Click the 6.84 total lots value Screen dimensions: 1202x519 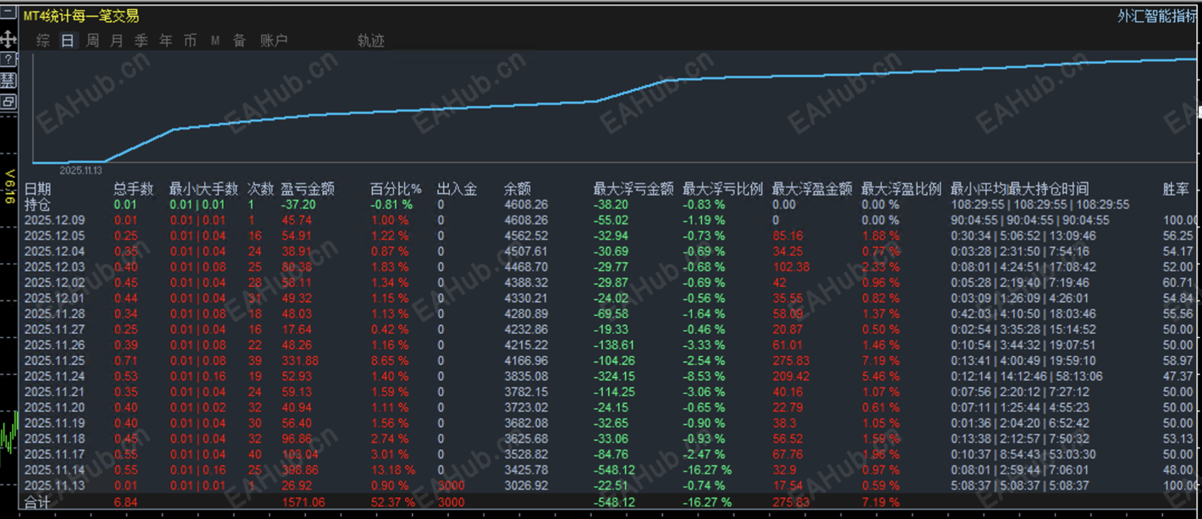point(126,502)
